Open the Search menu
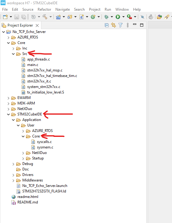172x223 pixels. pos(79,9)
